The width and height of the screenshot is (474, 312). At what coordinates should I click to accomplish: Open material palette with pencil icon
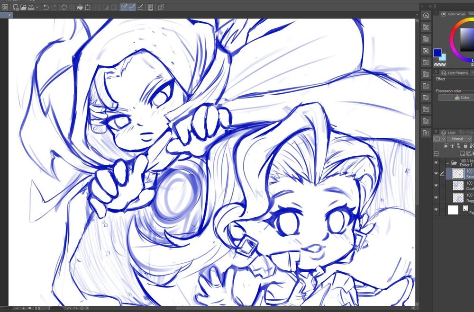(426, 109)
